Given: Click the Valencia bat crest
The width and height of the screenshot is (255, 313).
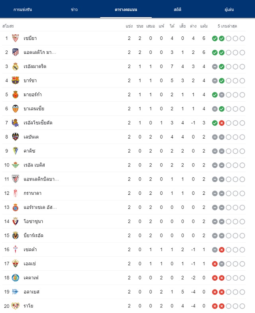Looking at the screenshot, I should click(x=15, y=109).
